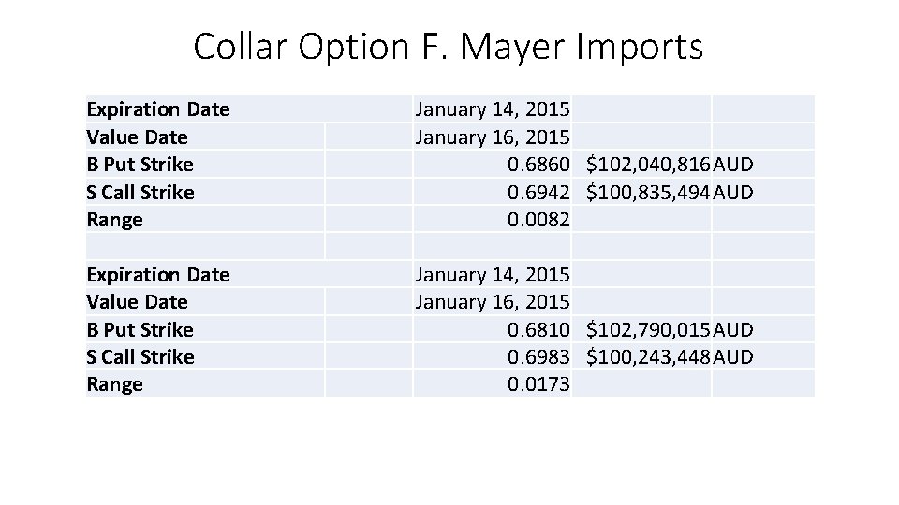Click January 16, 2015 directly above 0.6810

pyautogui.click(x=493, y=302)
